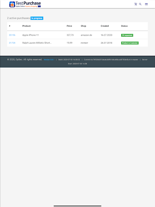Click the amazon.de shop cell
The width and height of the screenshot is (155, 207).
click(x=86, y=35)
